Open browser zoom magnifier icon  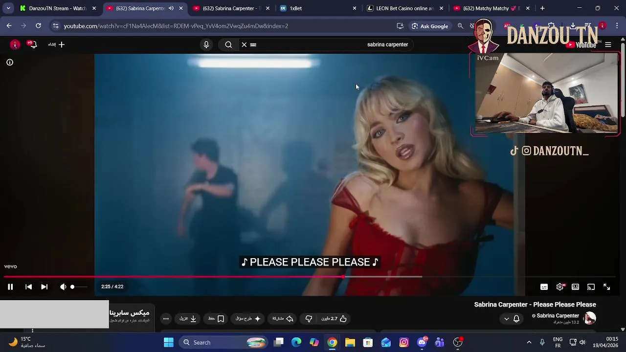(x=460, y=26)
